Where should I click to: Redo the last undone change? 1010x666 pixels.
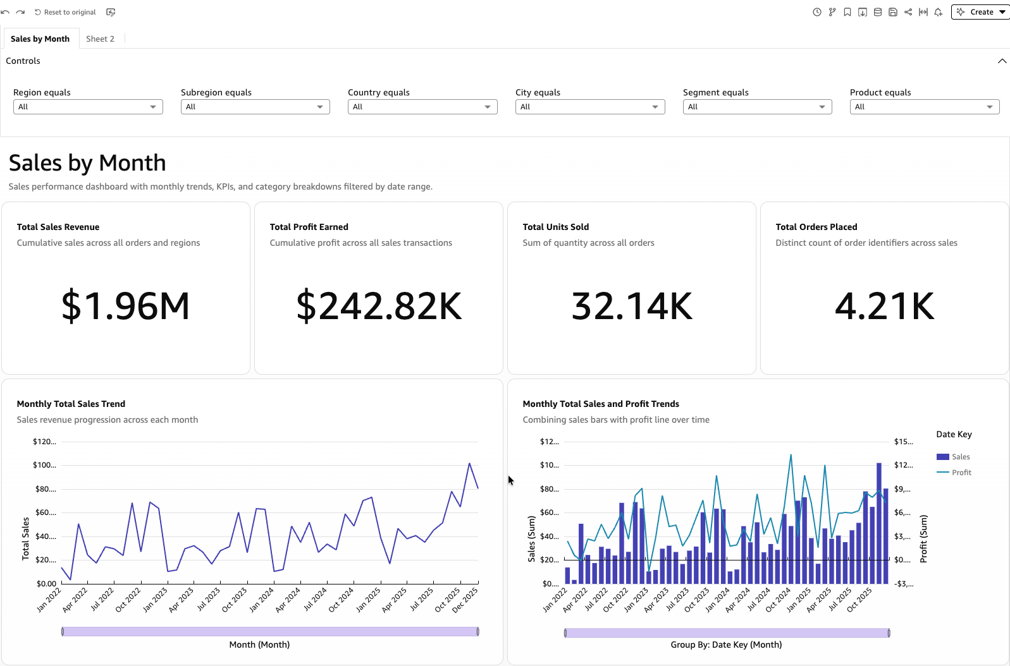pyautogui.click(x=20, y=12)
